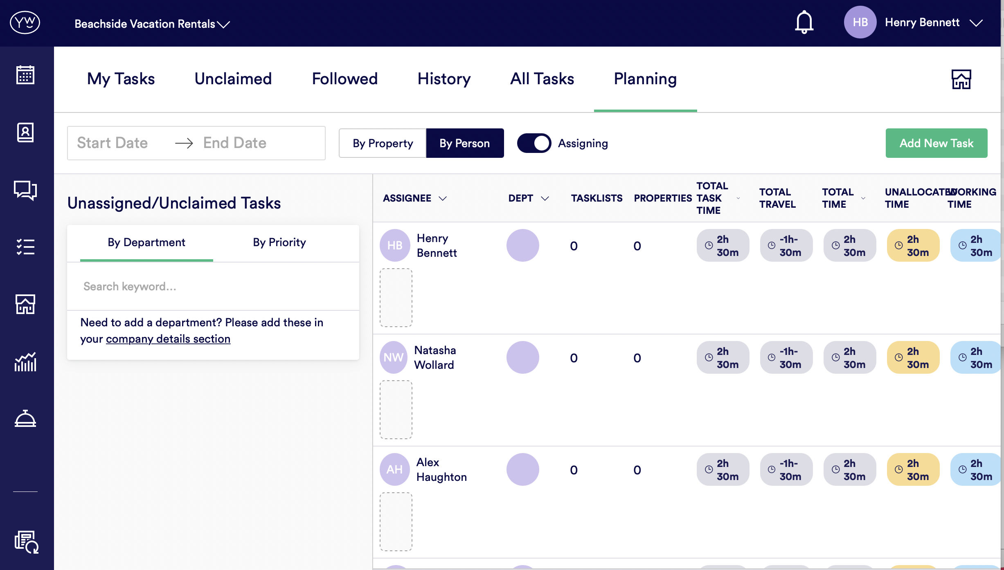Select the By Property view option
Screen dimensions: 1004x570
(x=383, y=143)
